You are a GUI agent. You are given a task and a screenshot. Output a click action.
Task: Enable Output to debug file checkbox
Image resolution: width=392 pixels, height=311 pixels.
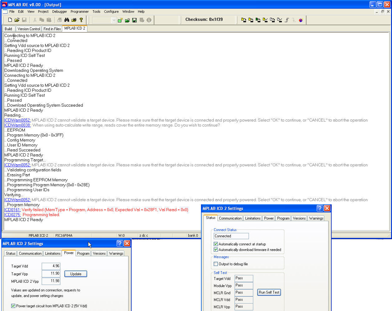tap(216, 264)
